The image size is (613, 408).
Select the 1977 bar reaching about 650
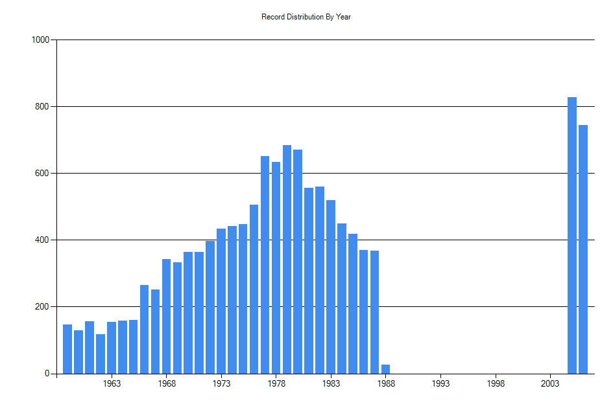coord(265,265)
